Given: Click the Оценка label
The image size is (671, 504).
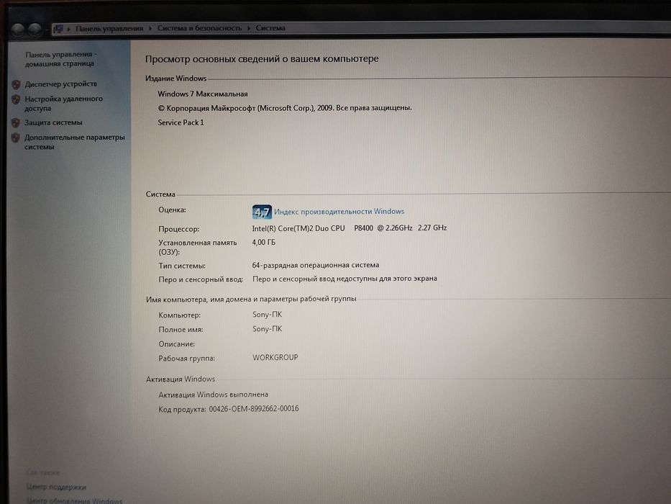Looking at the screenshot, I should point(172,210).
